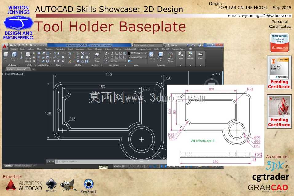The width and height of the screenshot is (294, 196).
Task: Switch to the Output ribbon tab
Action: (108, 49)
